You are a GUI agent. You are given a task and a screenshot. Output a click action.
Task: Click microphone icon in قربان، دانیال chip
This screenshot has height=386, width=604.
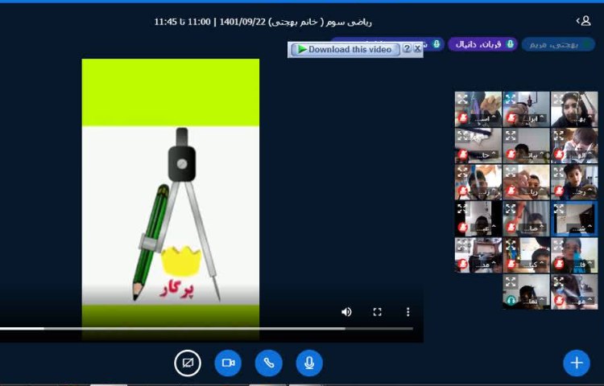[510, 44]
